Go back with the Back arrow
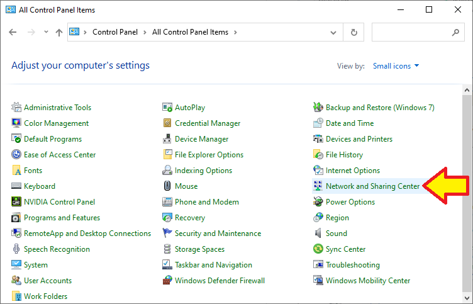 coord(13,32)
